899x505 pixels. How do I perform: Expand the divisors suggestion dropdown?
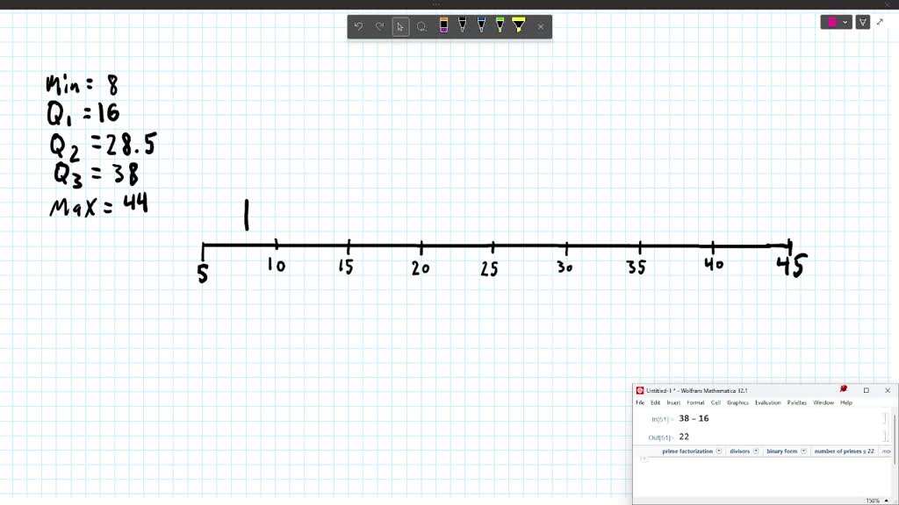pyautogui.click(x=756, y=451)
